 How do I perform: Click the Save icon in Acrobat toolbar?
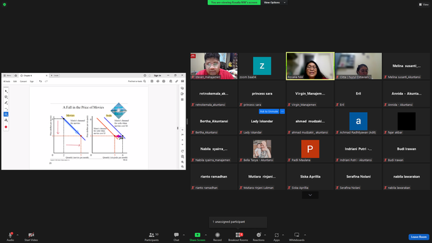pos(152,81)
